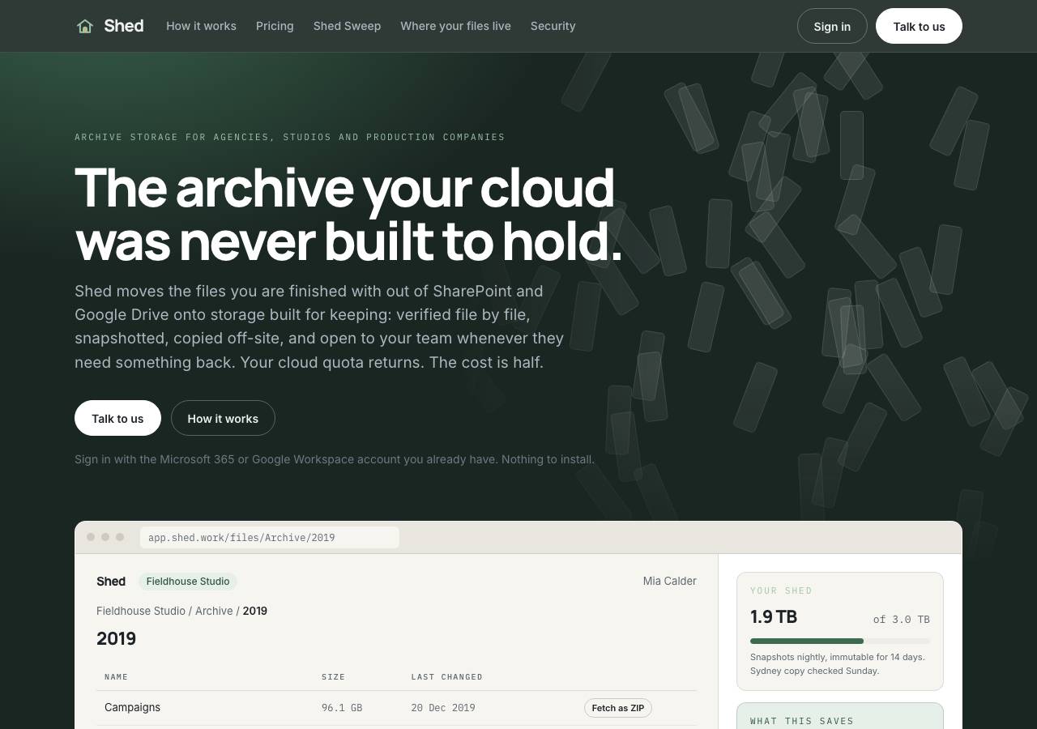Open the How it works nav link

coord(201,26)
